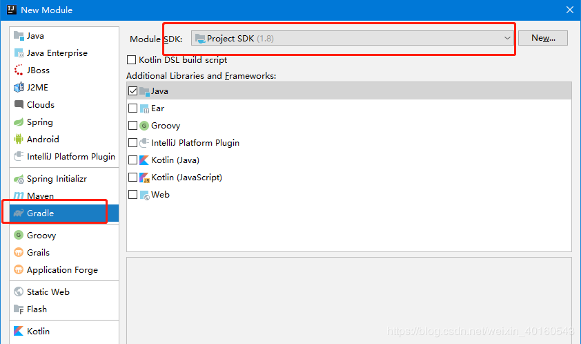This screenshot has height=344, width=581.
Task: Click the Gradle elephant icon
Action: pos(19,213)
